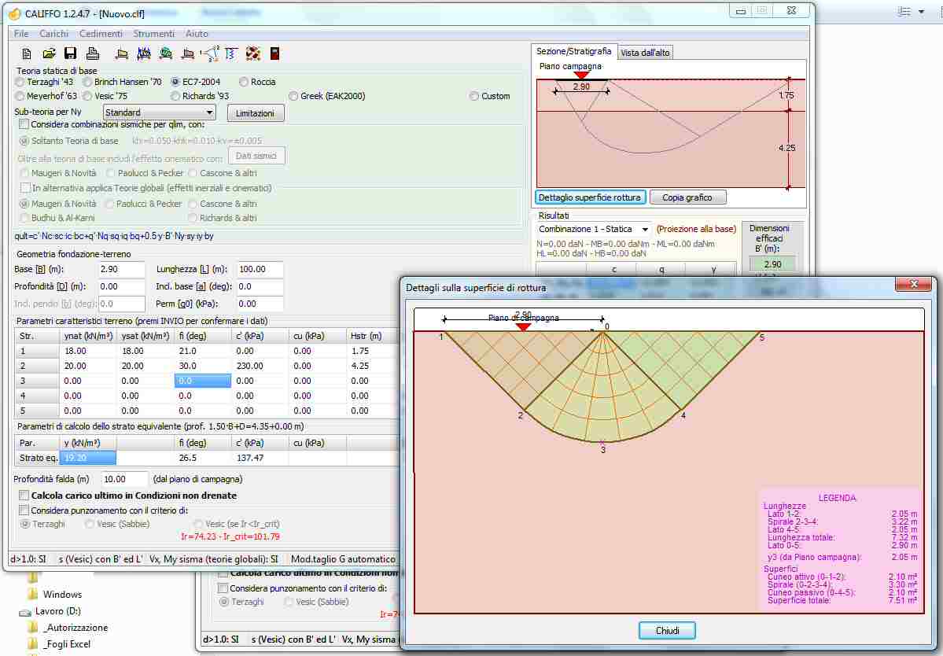Select the Roccia radio button
Viewport: 943px width, 656px height.
244,82
